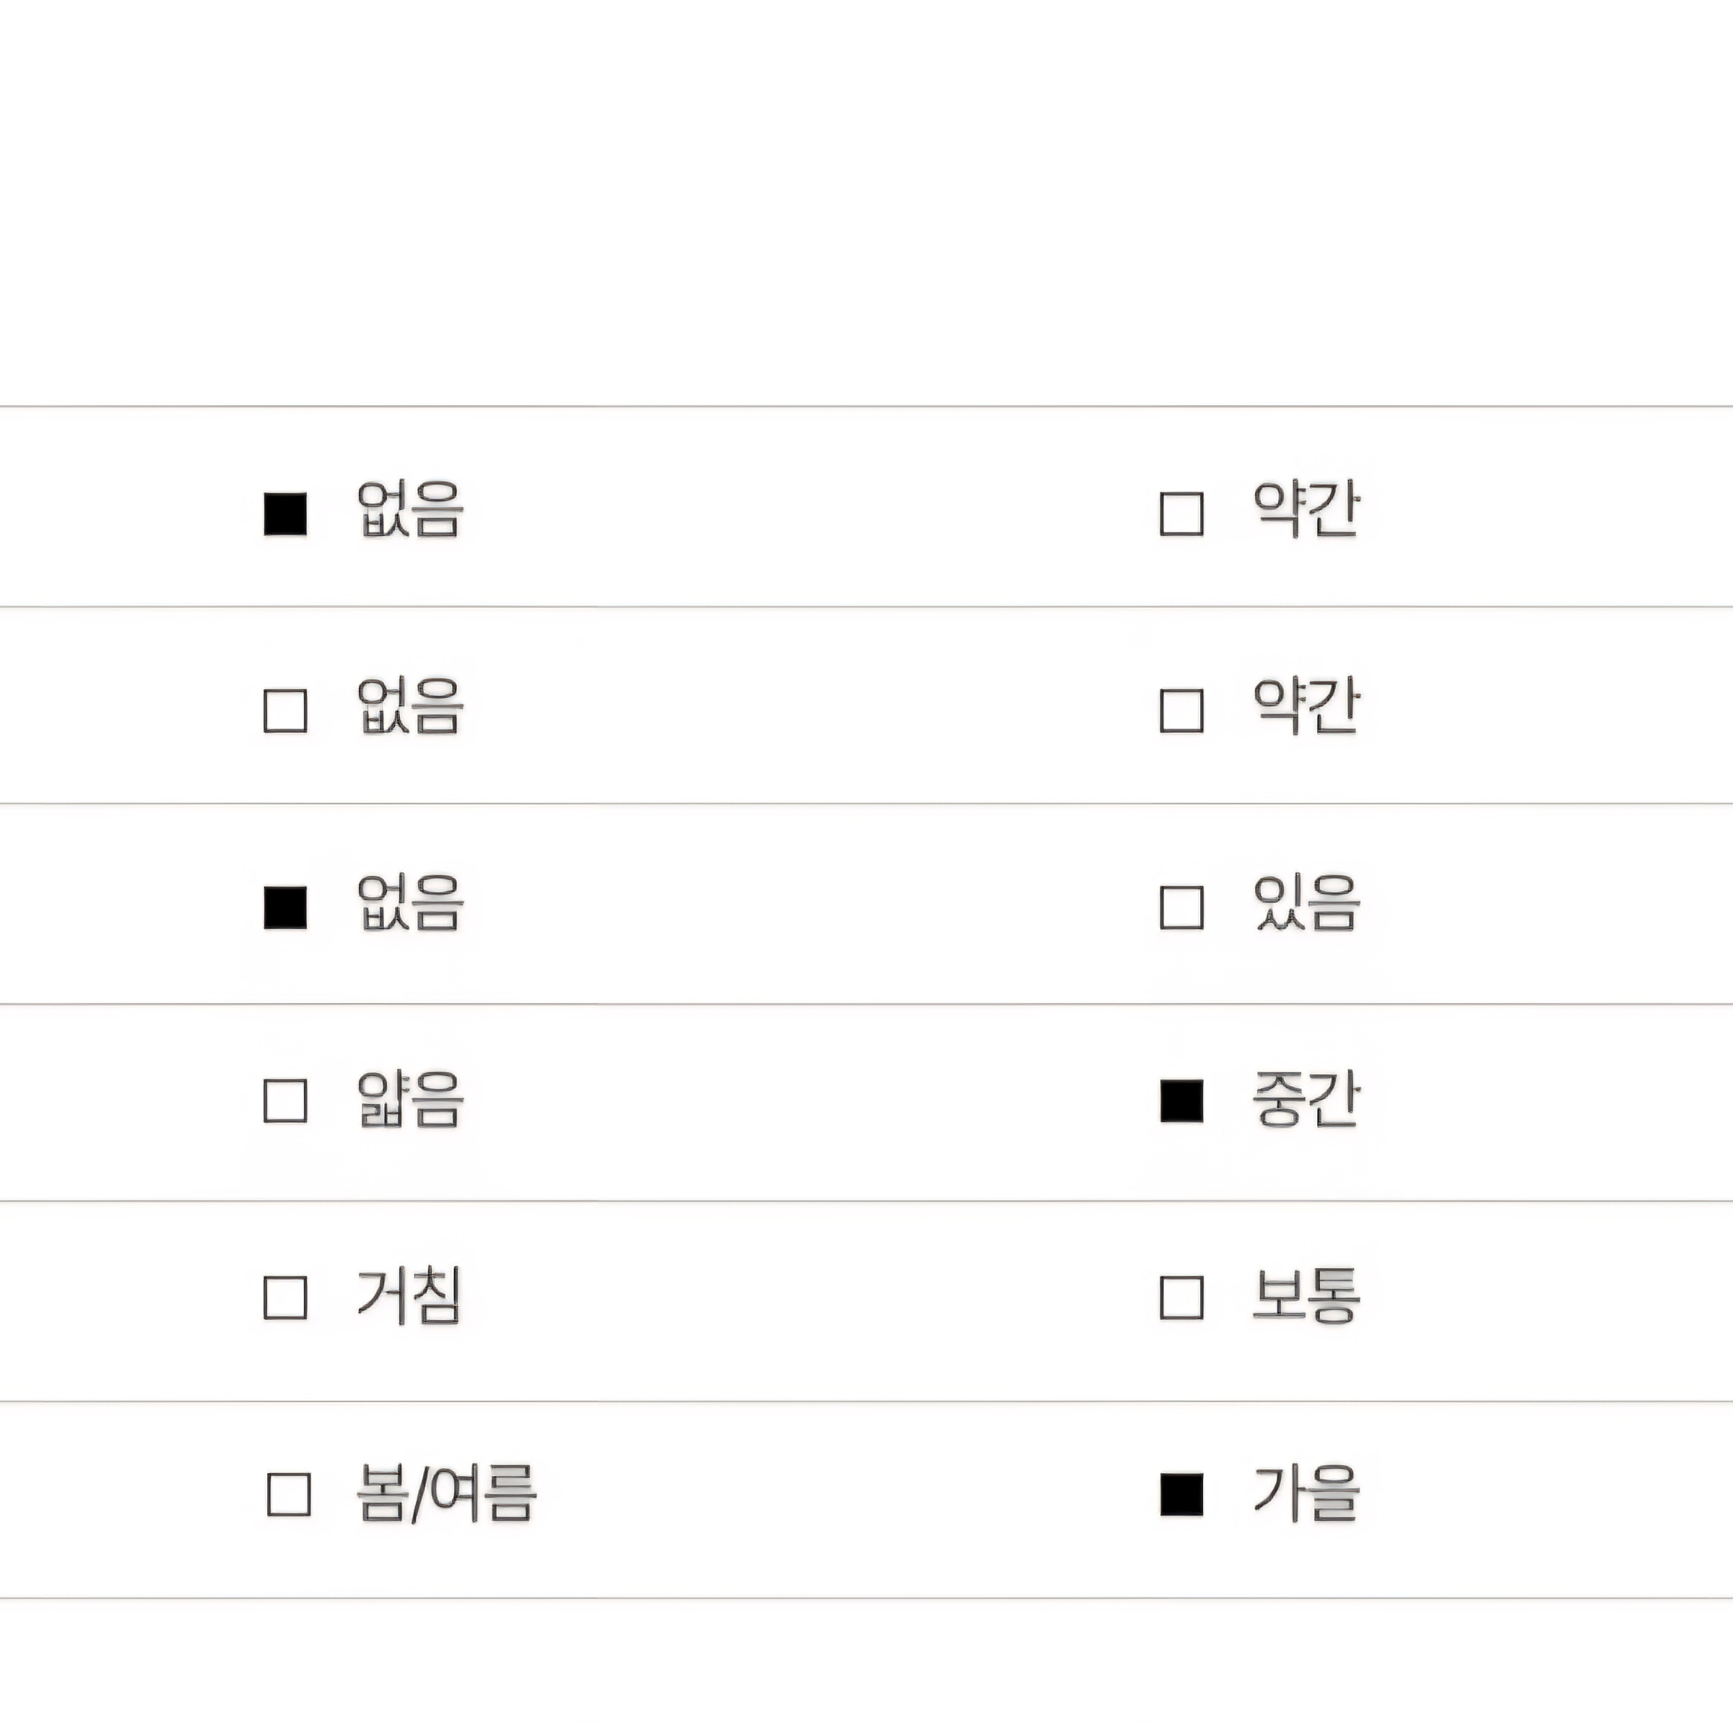Click the 봄/여름 text label
This screenshot has height=1733, width=1733.
[446, 1493]
